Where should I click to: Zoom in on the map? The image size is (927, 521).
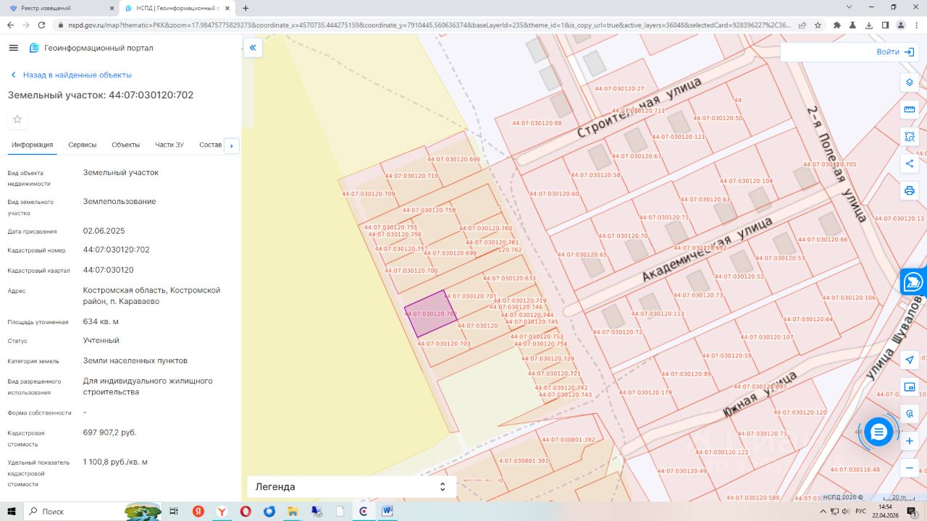pos(909,441)
